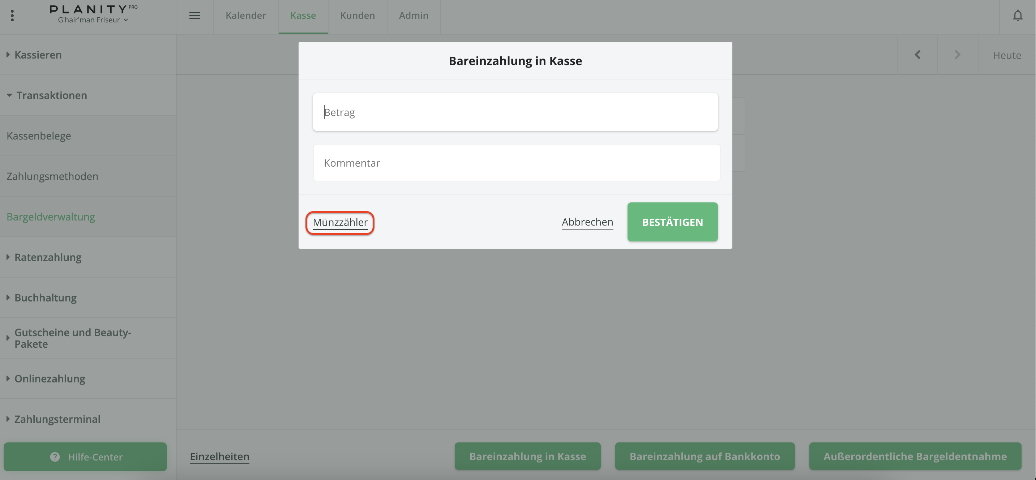Click the hamburger menu icon
This screenshot has width=1036, height=480.
(194, 16)
